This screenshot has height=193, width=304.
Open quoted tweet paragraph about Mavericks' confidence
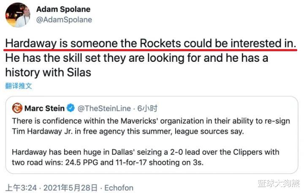(148, 126)
